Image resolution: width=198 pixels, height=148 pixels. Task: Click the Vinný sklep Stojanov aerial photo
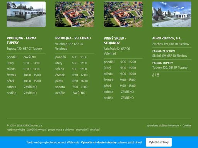click(x=123, y=14)
